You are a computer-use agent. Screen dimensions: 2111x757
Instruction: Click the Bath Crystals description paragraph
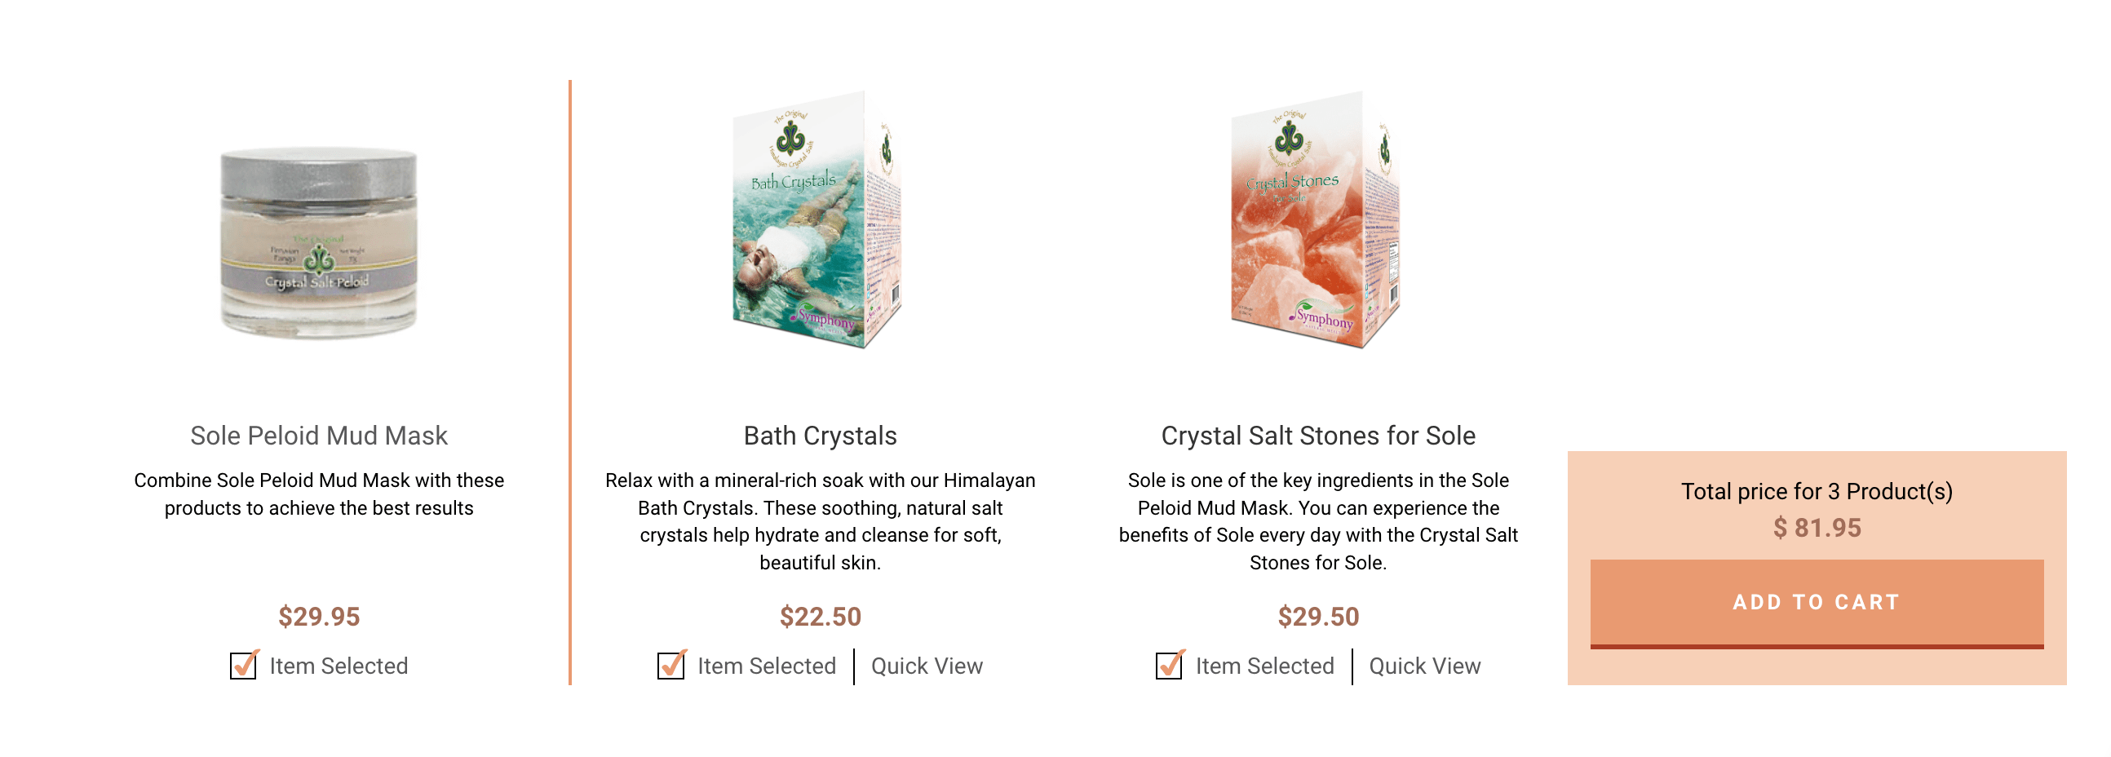820,521
